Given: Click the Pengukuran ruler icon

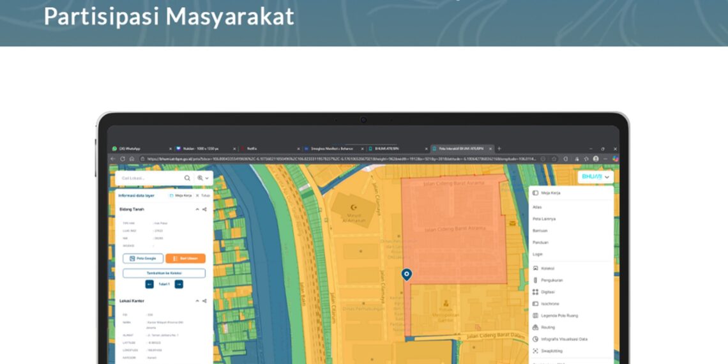Looking at the screenshot, I should 535,280.
